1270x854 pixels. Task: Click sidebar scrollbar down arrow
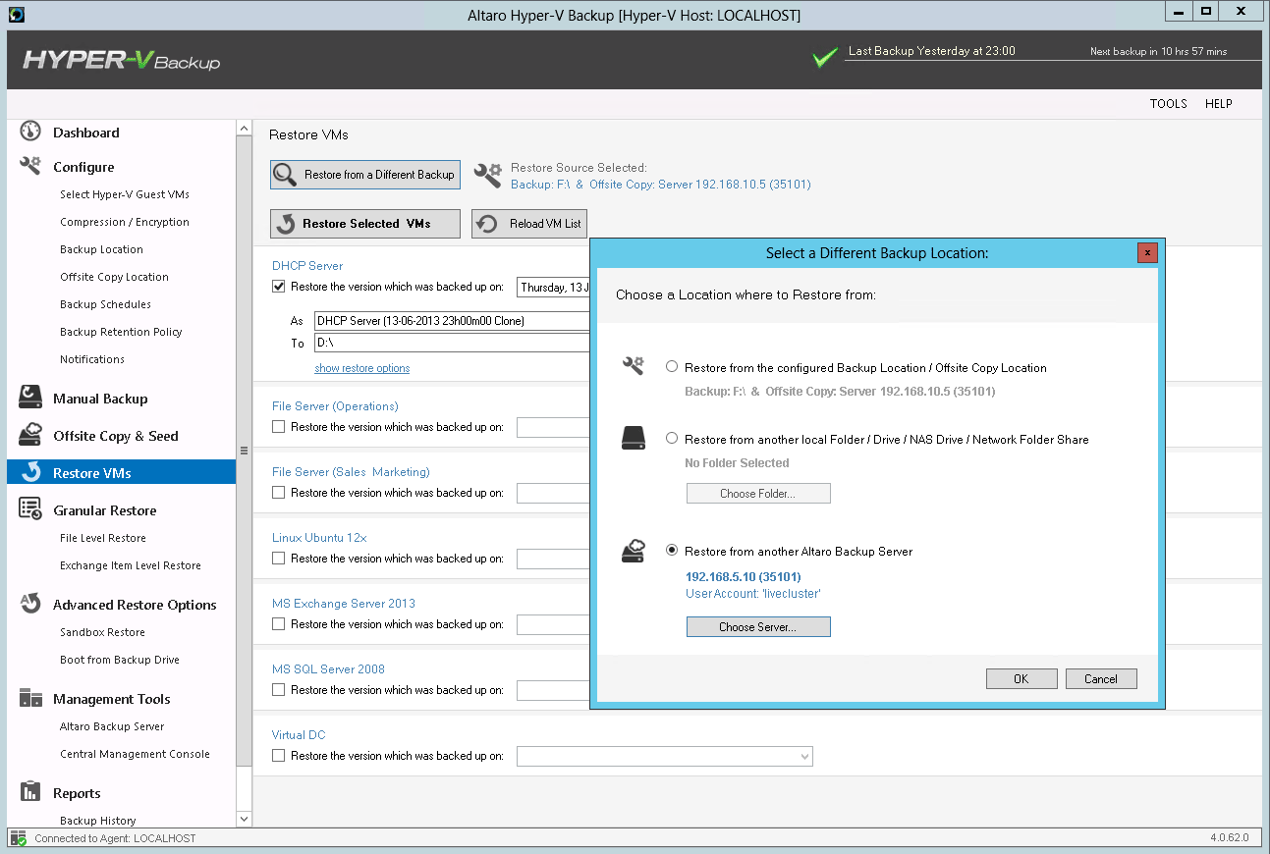coord(245,819)
